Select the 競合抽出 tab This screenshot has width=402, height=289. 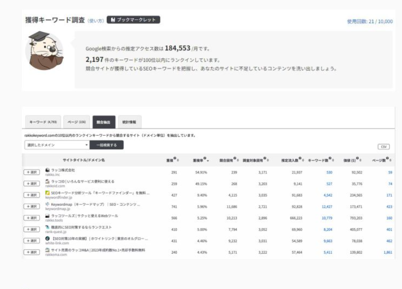point(104,122)
